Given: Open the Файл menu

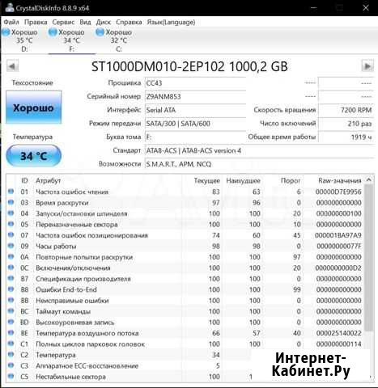Looking at the screenshot, I should [11, 22].
